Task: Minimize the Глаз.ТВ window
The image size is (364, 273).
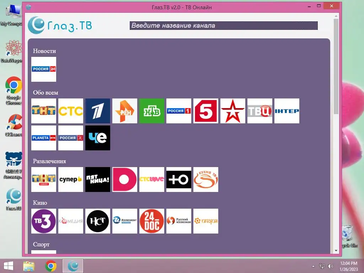Action: pyautogui.click(x=309, y=6)
